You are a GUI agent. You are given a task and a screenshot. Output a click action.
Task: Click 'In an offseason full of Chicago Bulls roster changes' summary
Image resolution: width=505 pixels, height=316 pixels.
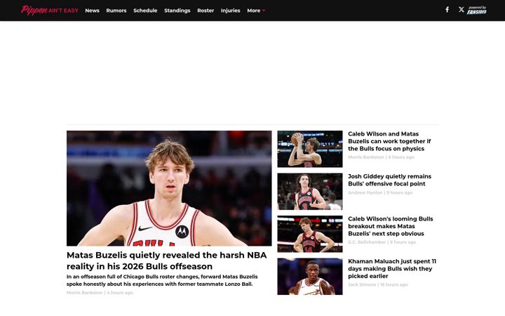click(x=162, y=280)
